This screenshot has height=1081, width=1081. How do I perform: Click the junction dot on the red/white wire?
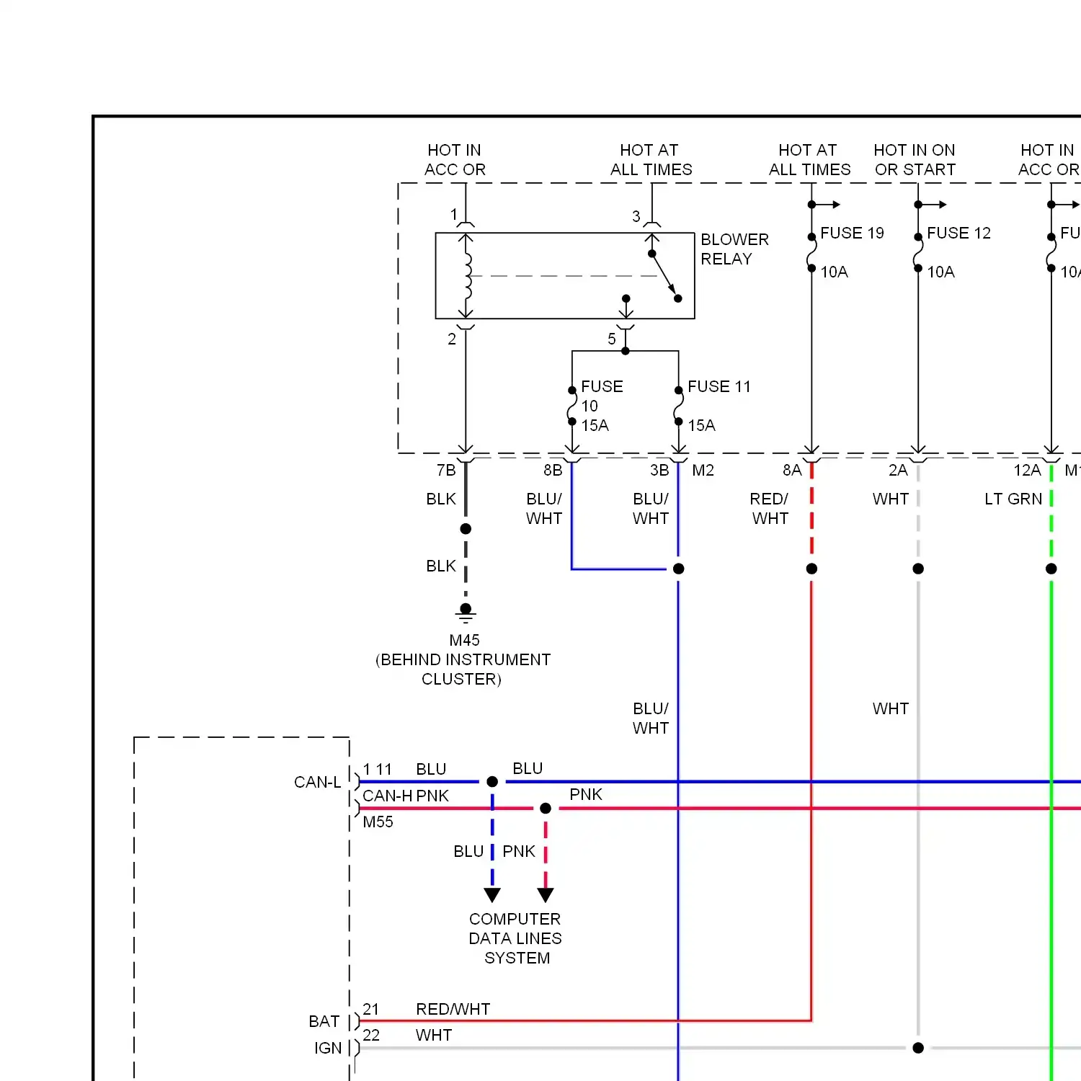(811, 569)
